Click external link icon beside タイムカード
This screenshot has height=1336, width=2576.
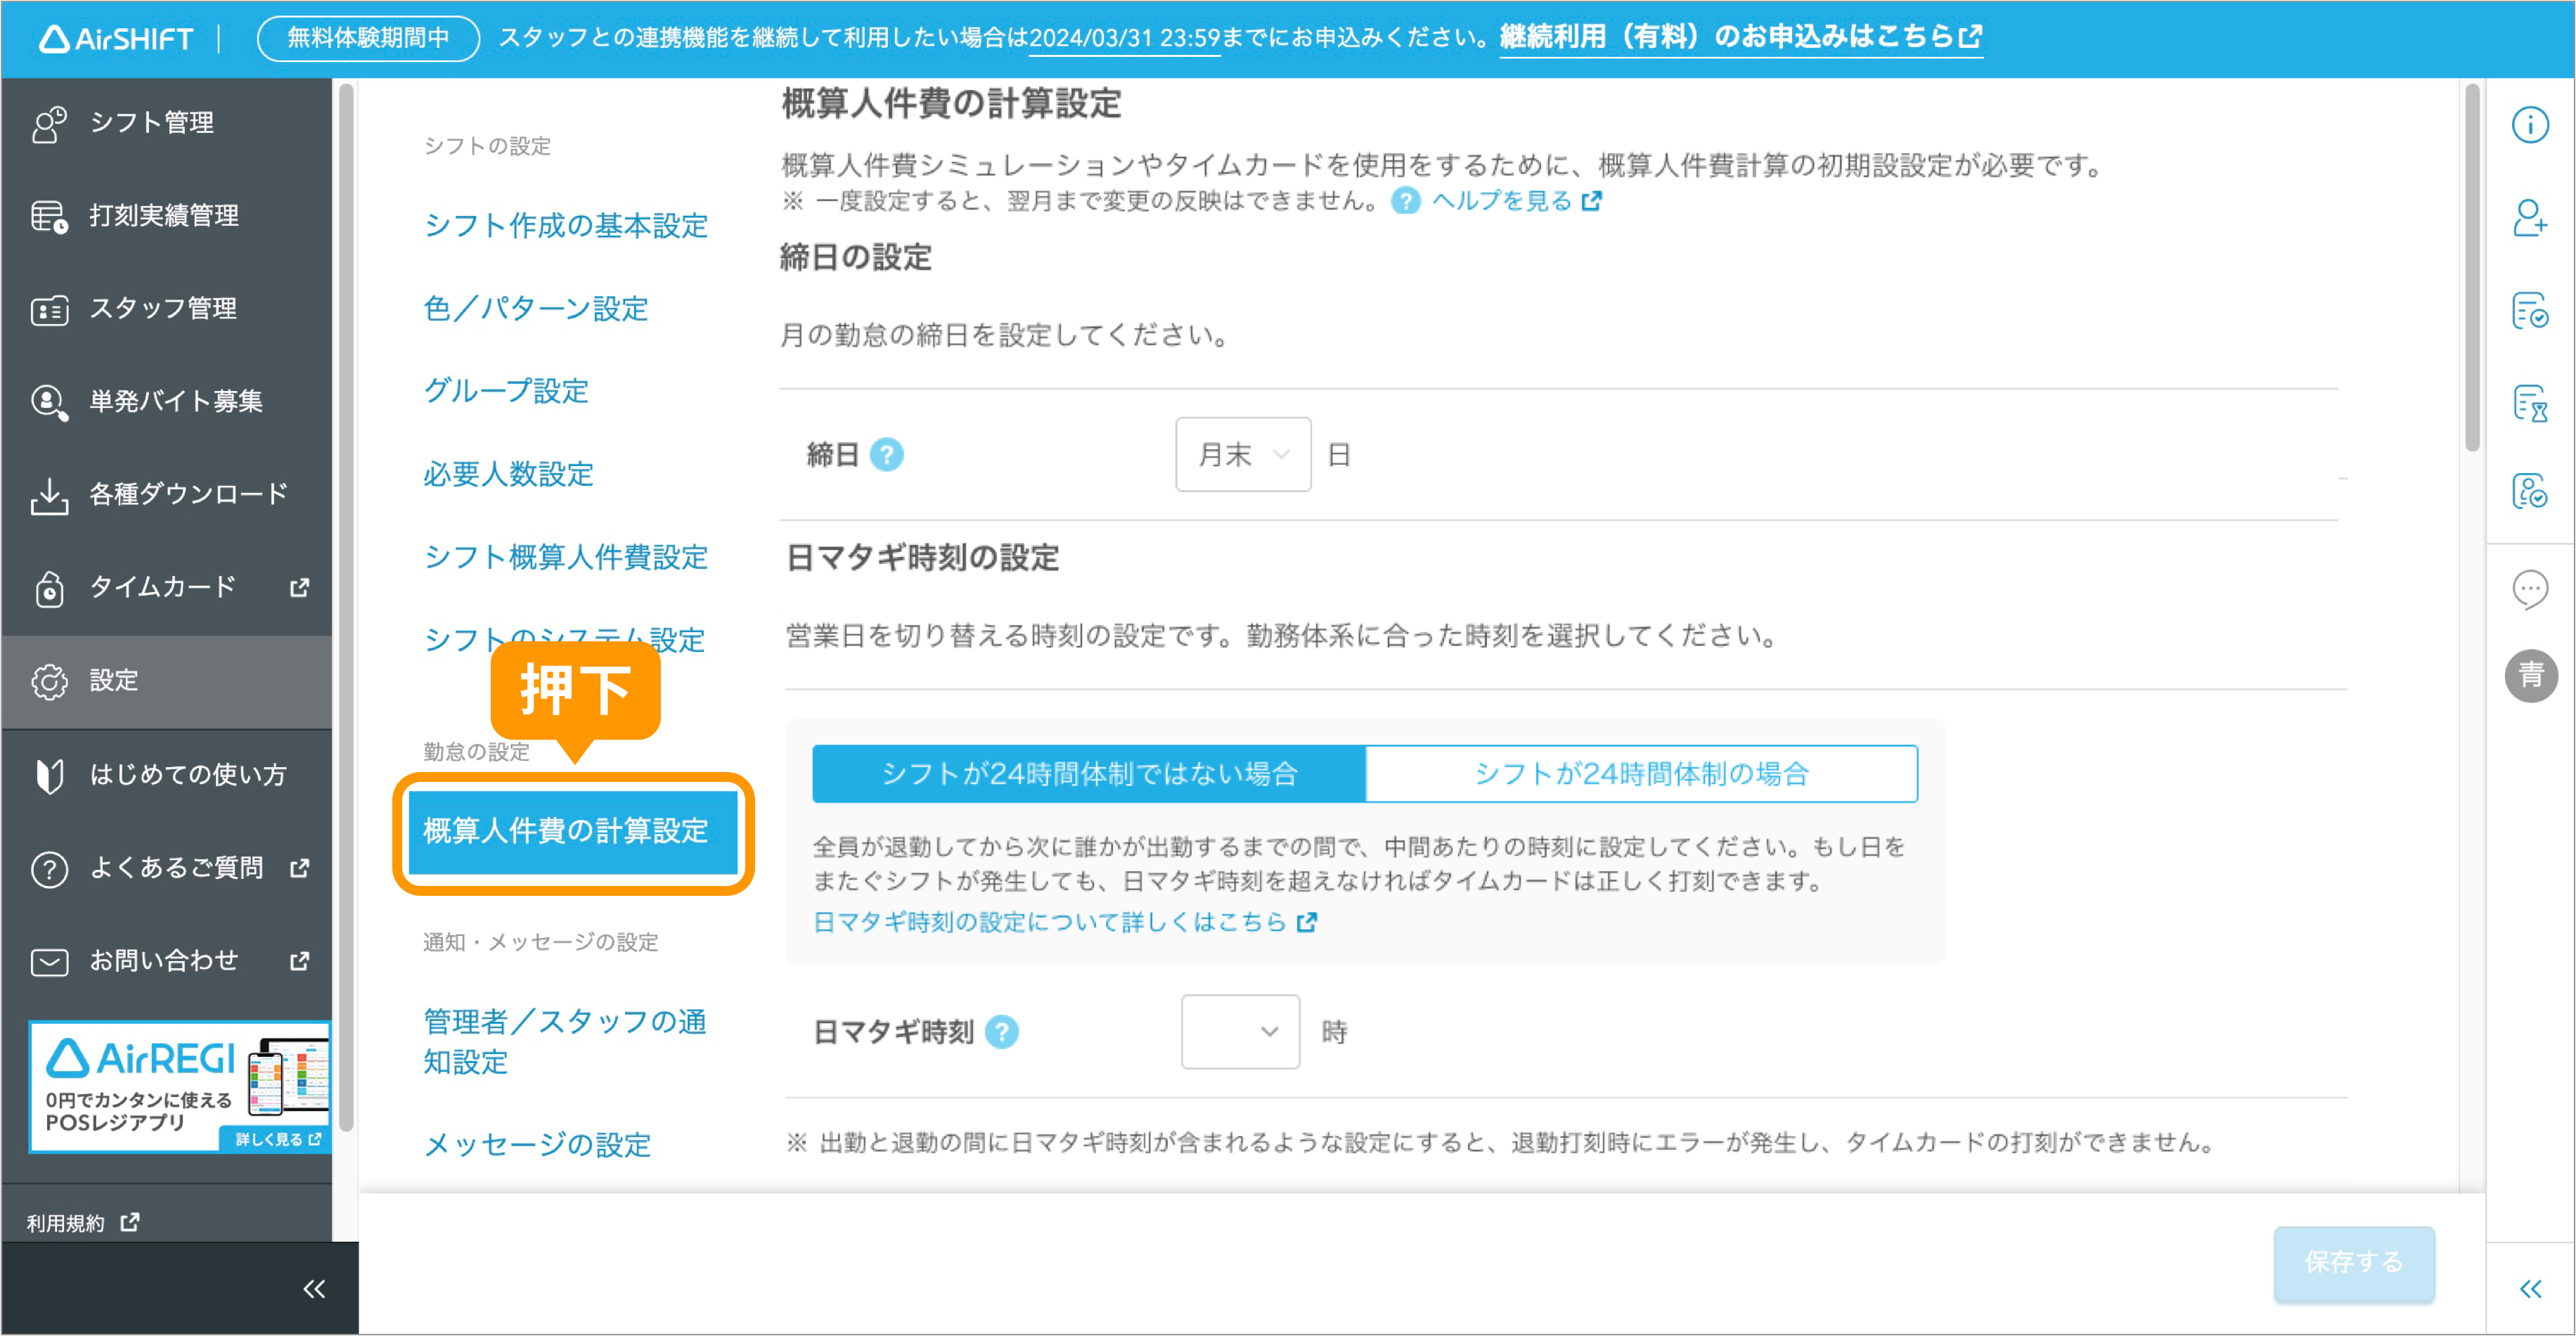point(299,588)
